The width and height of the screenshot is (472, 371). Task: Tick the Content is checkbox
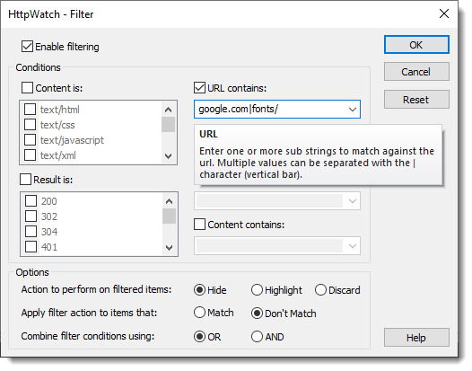click(x=28, y=88)
